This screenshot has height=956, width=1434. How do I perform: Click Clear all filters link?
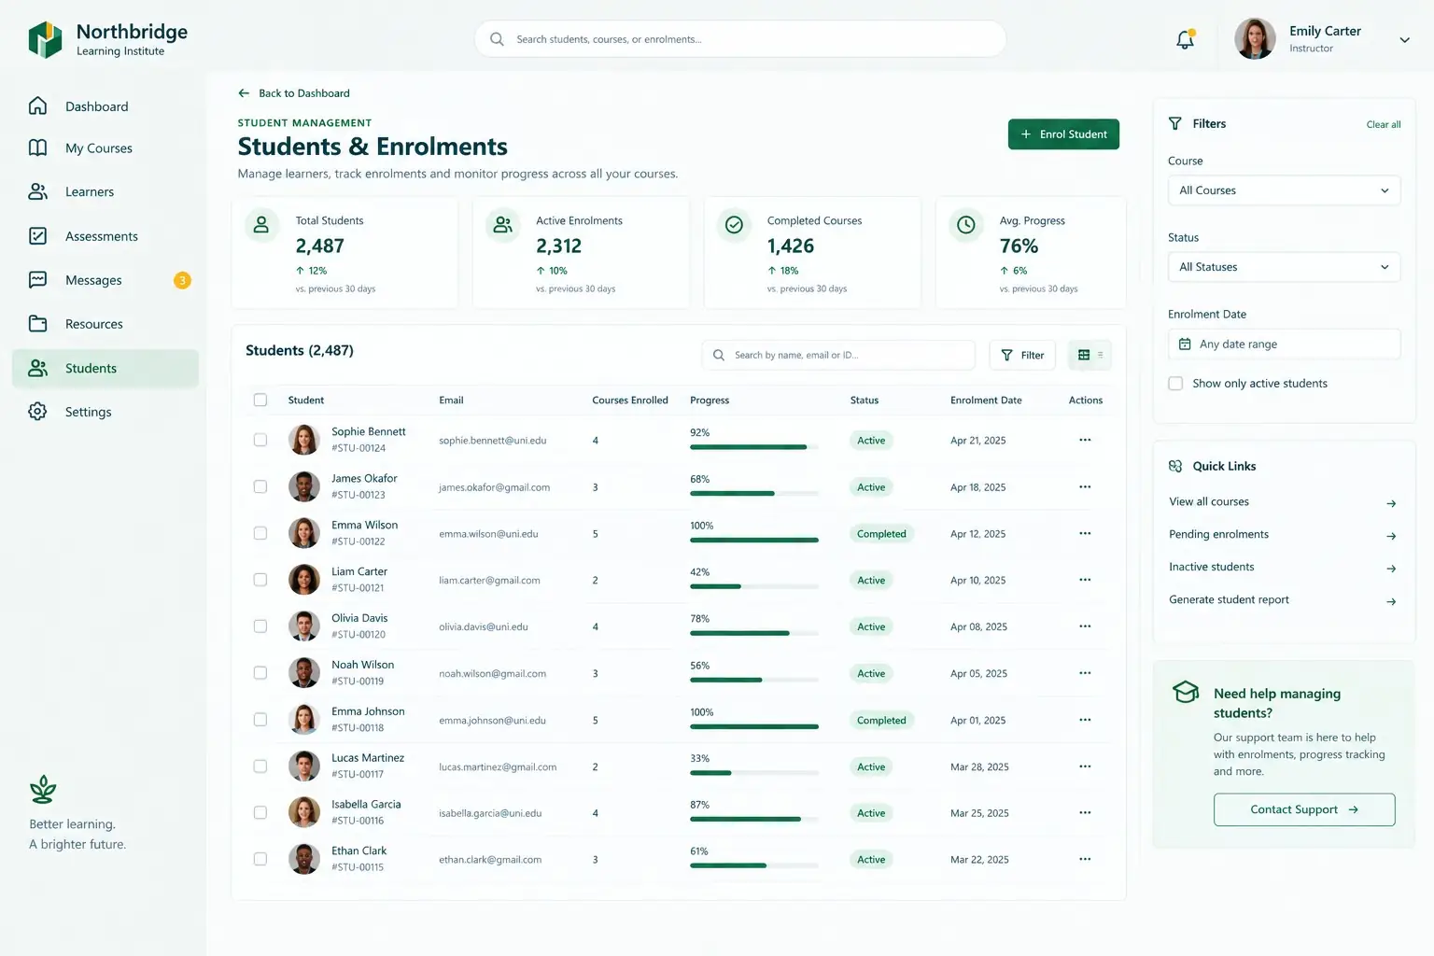click(x=1384, y=124)
